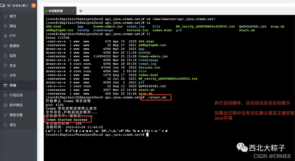Viewport: 295px width, 161px height.
Task: Click the 监控 monitor icon
Action: tap(5, 56)
